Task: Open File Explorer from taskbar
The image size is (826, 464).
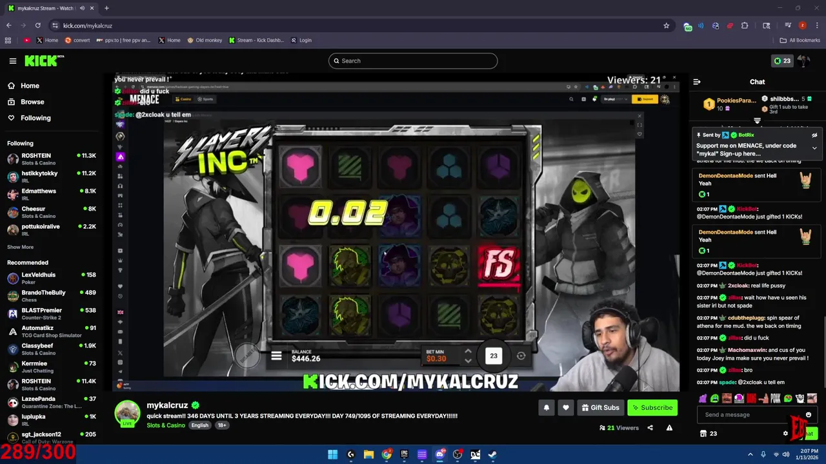Action: [368, 454]
